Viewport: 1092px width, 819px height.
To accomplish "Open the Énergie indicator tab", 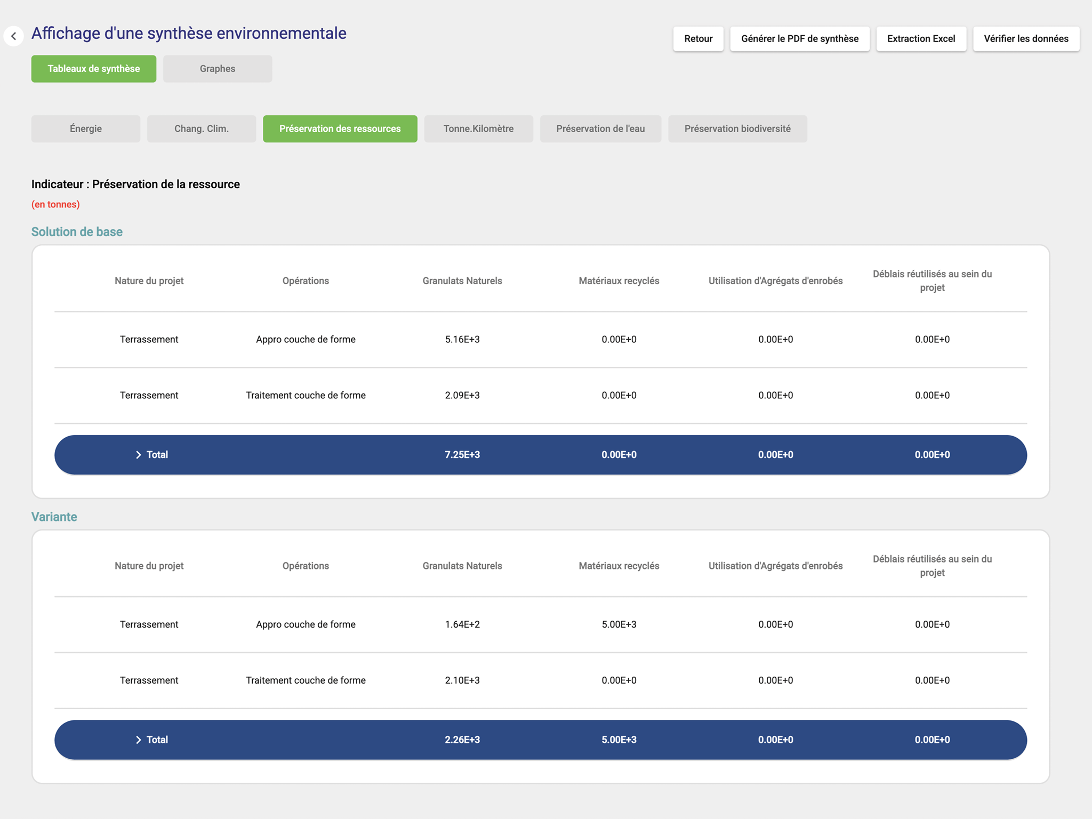I will 86,129.
